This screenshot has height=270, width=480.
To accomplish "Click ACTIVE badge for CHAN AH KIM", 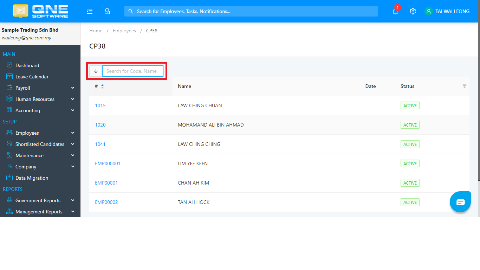I will tap(410, 183).
